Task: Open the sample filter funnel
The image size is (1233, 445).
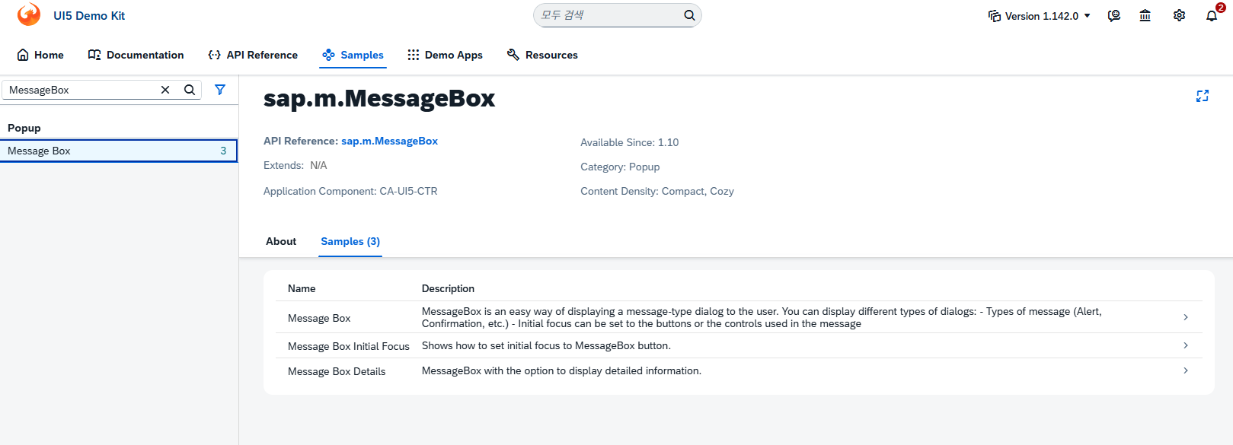Action: (x=220, y=90)
